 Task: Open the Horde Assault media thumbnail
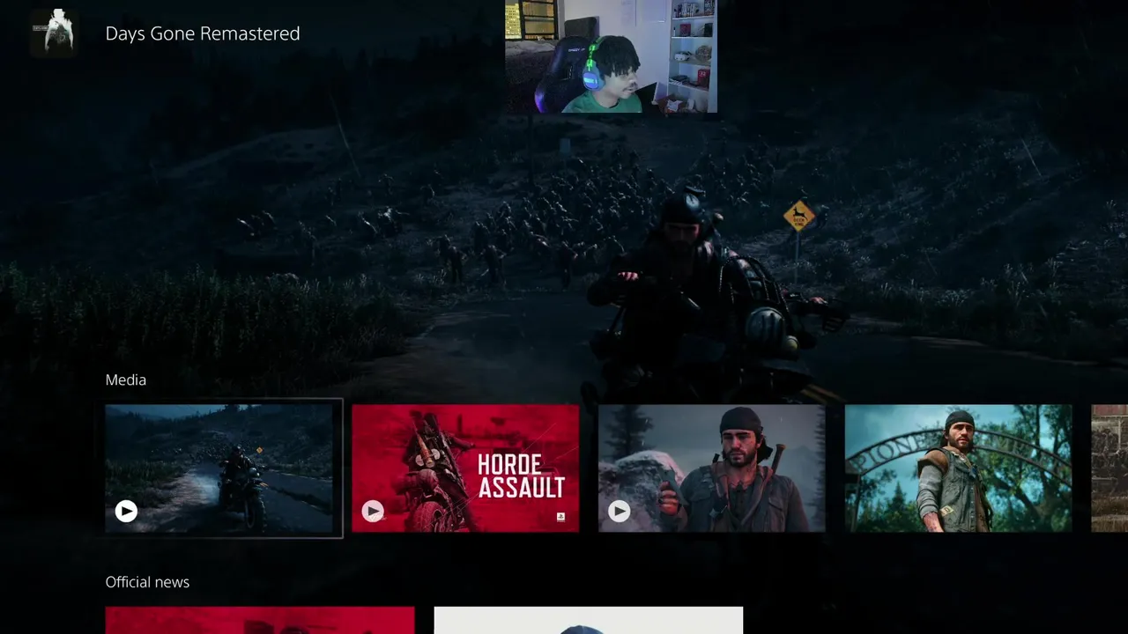465,468
